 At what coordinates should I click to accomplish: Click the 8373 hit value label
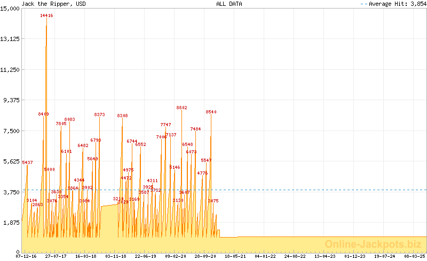tap(99, 115)
